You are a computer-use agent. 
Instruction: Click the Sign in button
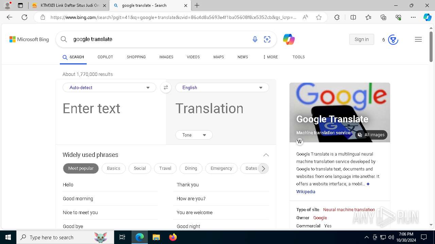pyautogui.click(x=362, y=39)
